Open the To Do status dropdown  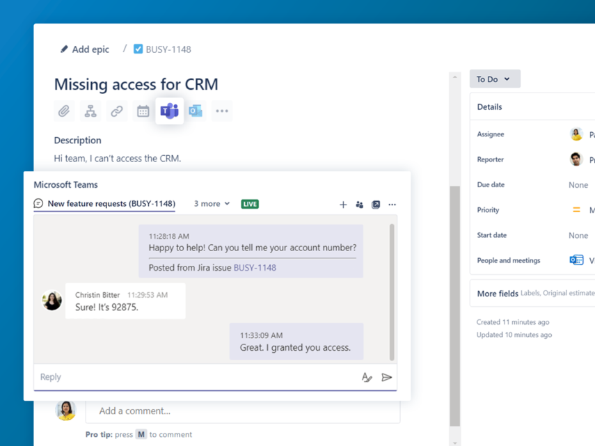click(495, 79)
